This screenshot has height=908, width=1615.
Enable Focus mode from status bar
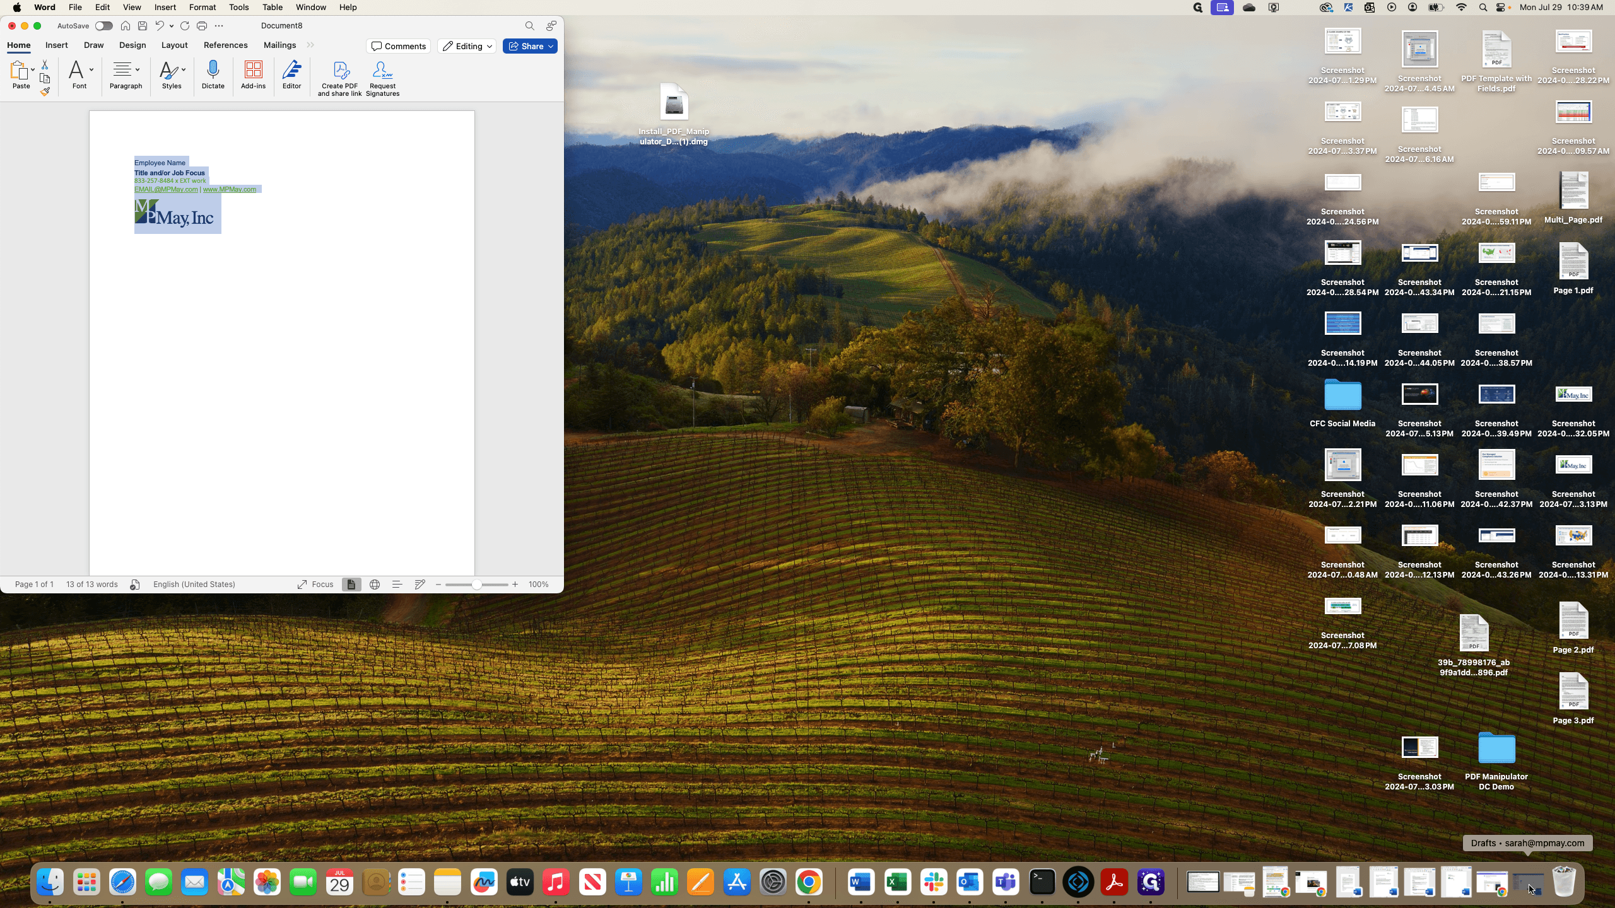(x=315, y=585)
